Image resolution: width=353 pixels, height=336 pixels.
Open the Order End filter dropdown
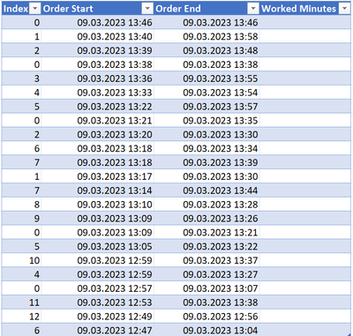point(253,9)
